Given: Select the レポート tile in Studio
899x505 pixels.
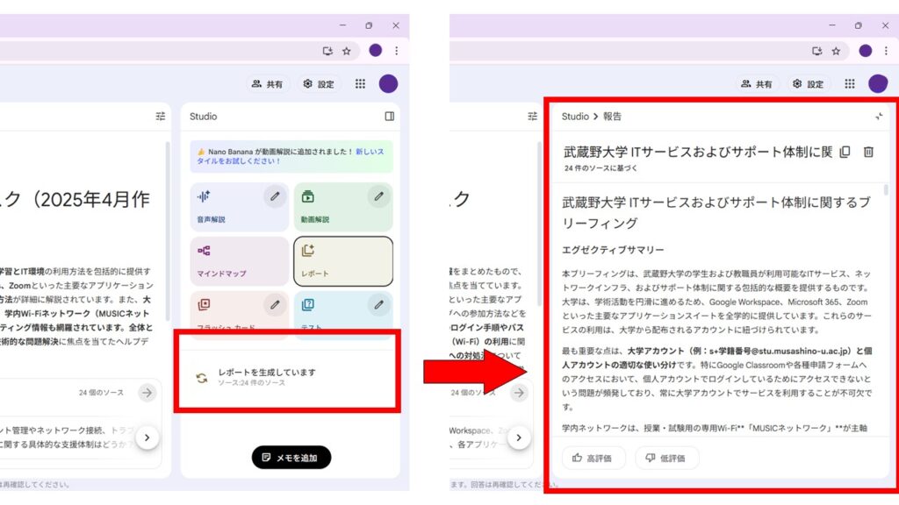Looking at the screenshot, I should tap(342, 260).
